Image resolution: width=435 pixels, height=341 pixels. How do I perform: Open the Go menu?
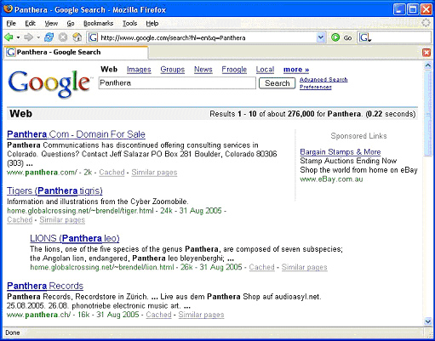coord(71,24)
